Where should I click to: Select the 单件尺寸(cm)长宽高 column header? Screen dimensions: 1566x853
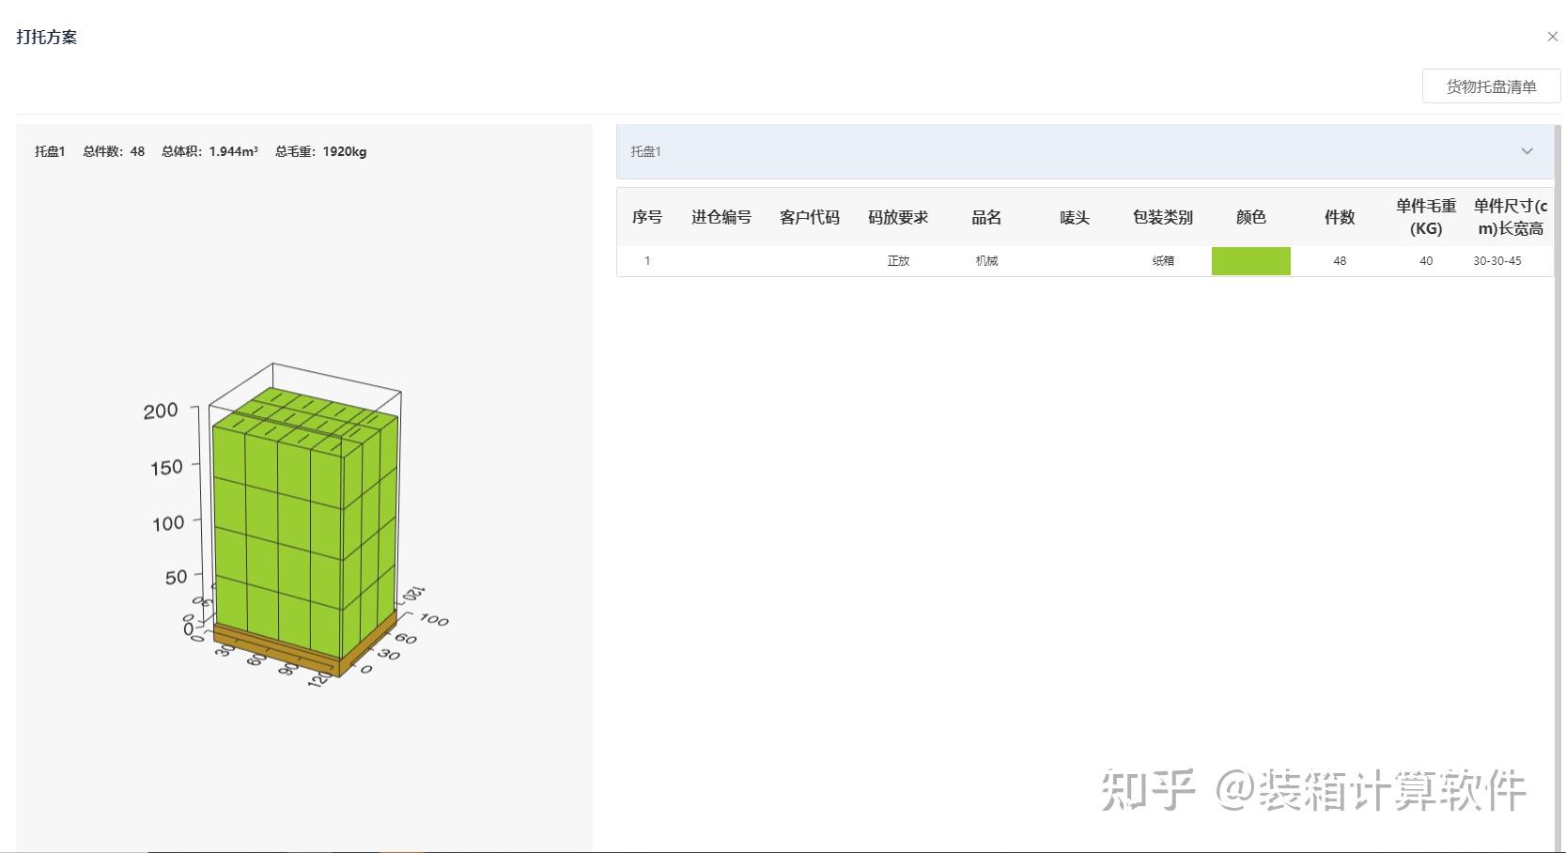click(x=1511, y=217)
